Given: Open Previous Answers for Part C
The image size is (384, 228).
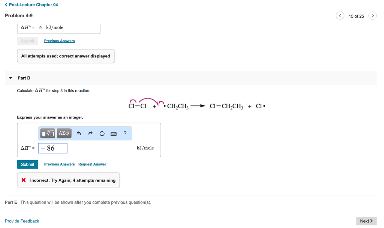Looking at the screenshot, I should tap(59, 41).
